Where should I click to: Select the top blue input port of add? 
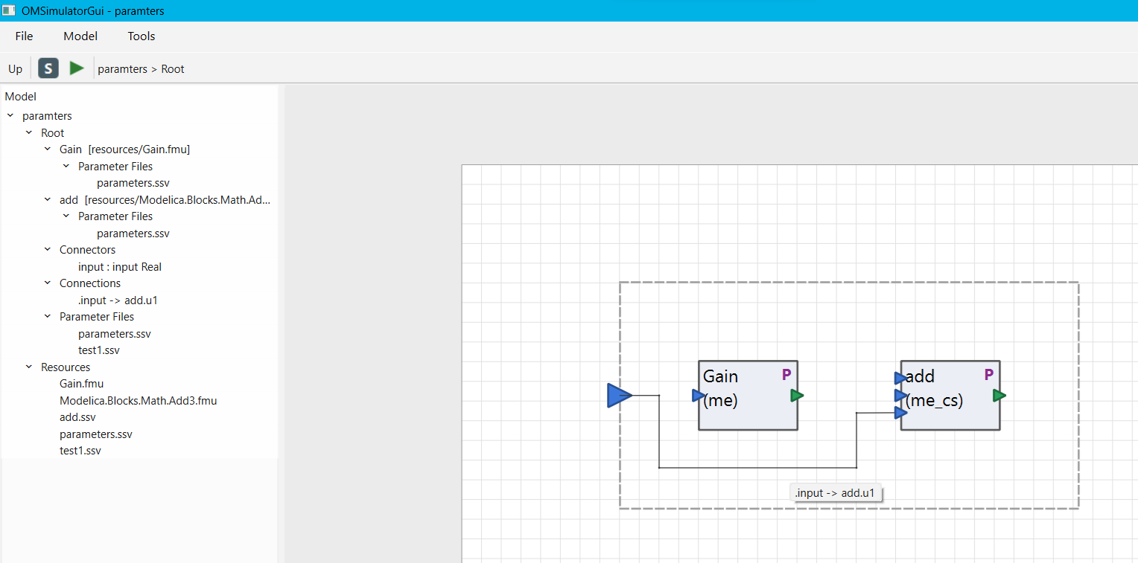[900, 378]
